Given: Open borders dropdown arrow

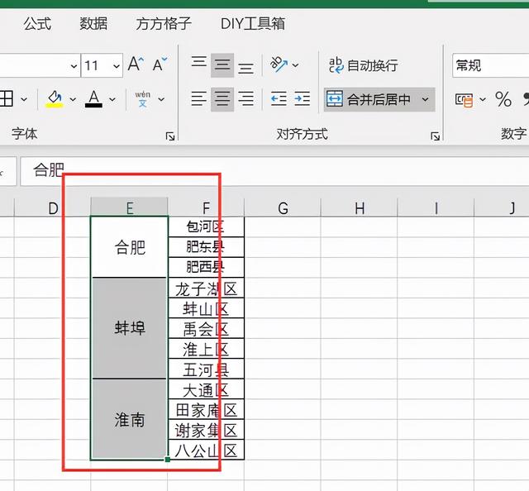Looking at the screenshot, I should coord(24,99).
